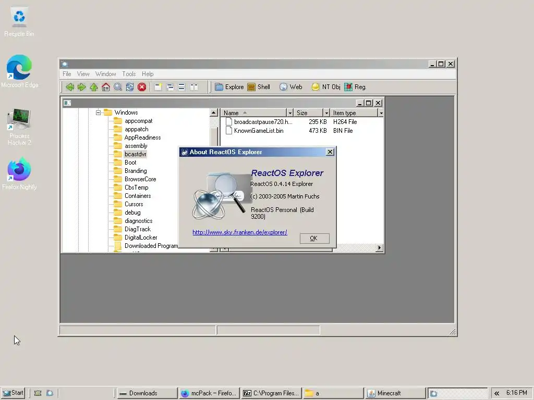Click the green Back arrow in toolbar
Viewport: 534px width, 400px height.
[70, 87]
